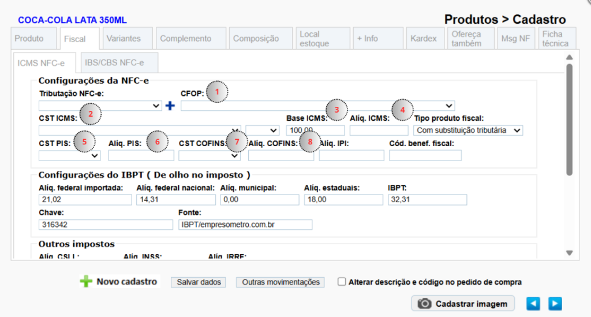Click the Base ICMS field

click(316, 130)
